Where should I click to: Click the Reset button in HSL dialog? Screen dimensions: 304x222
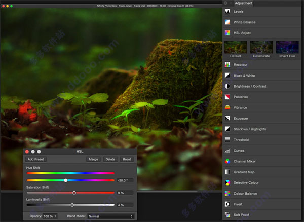tap(127, 159)
